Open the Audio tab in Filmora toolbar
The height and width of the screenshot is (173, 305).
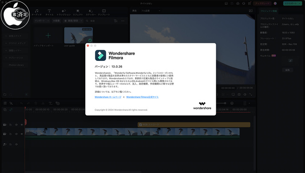[x=36, y=12]
